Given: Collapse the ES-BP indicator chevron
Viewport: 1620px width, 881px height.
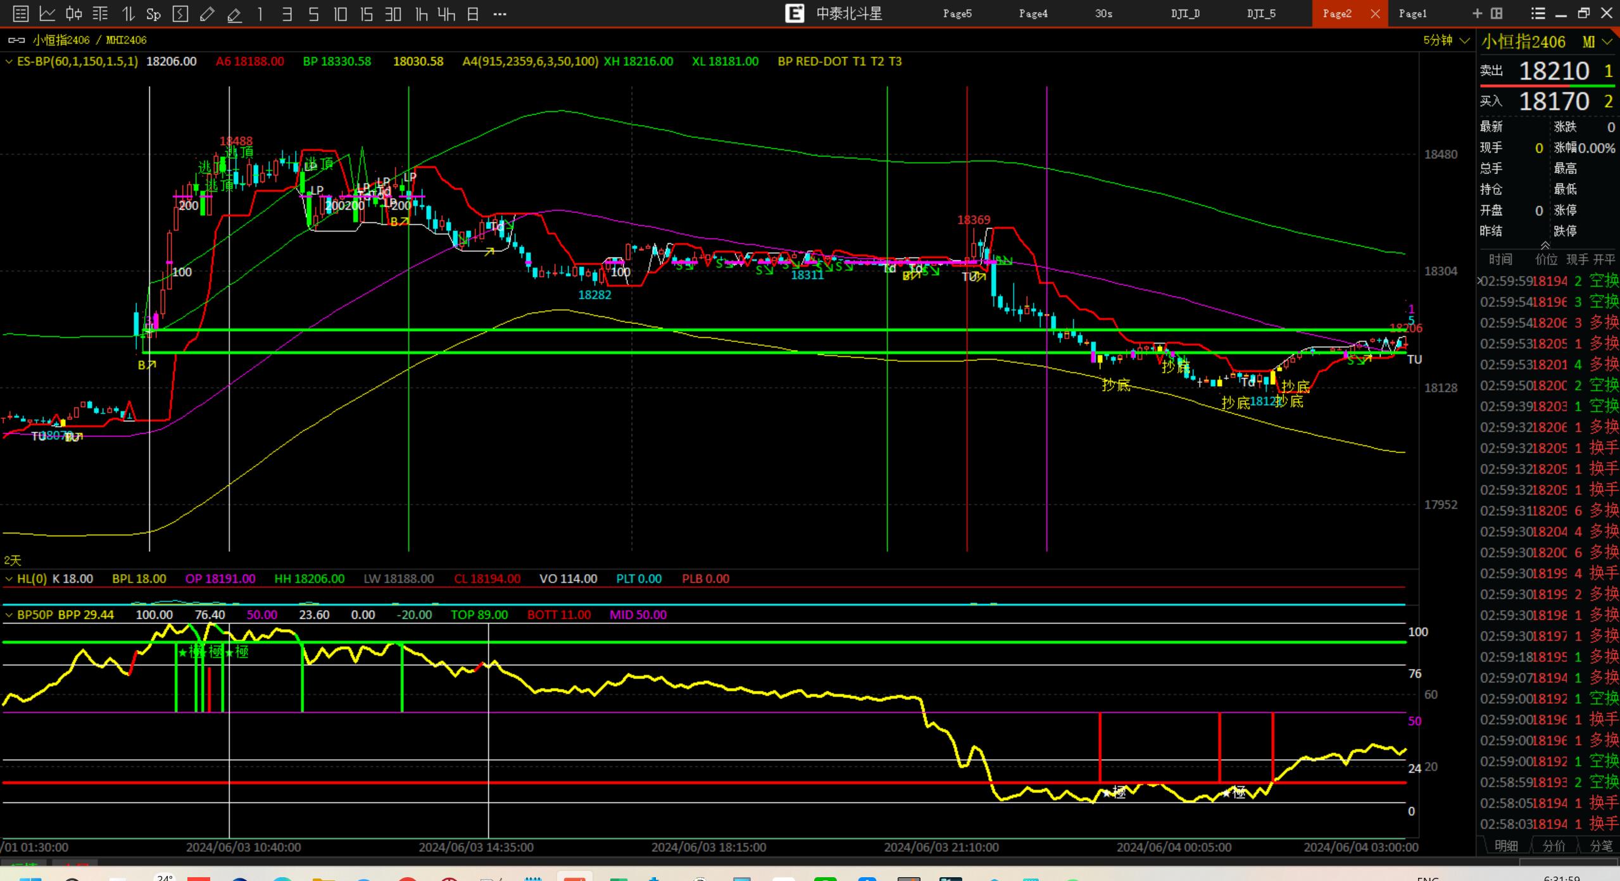Looking at the screenshot, I should click(x=9, y=61).
